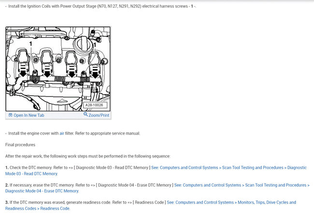Follow the blue 'air' link
This screenshot has height=217, width=314.
62,133
